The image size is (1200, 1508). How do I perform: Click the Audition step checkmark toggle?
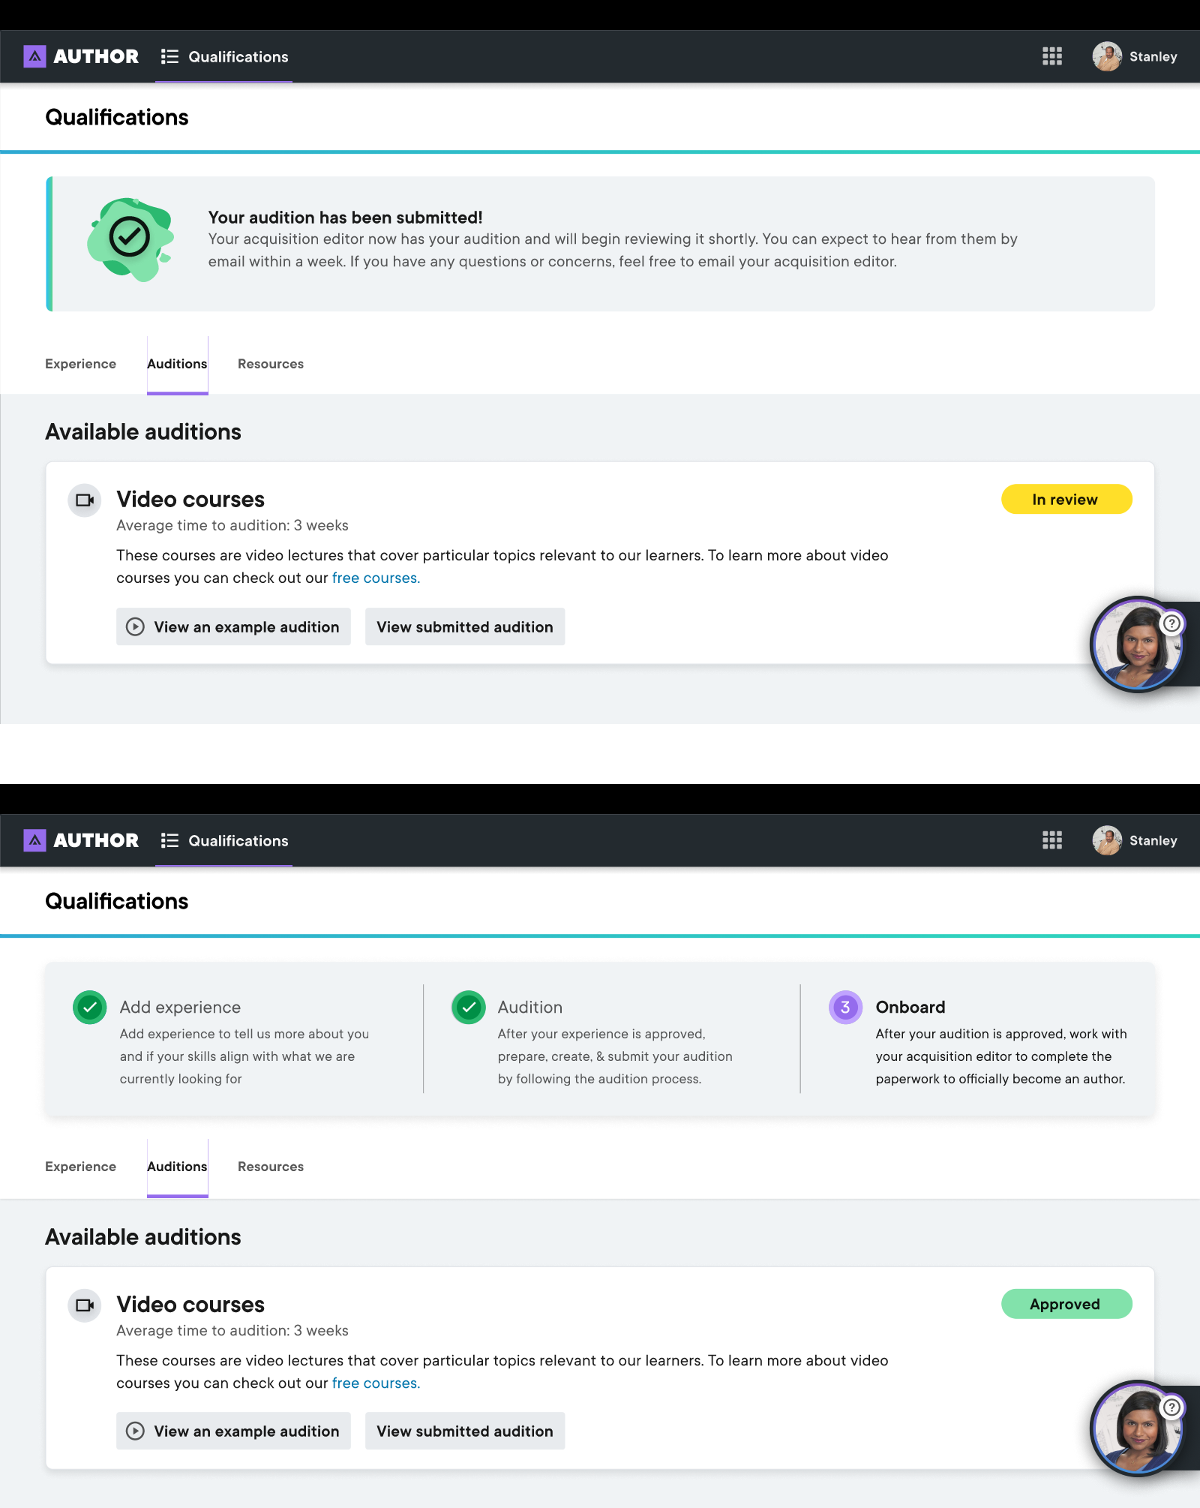pyautogui.click(x=467, y=1008)
